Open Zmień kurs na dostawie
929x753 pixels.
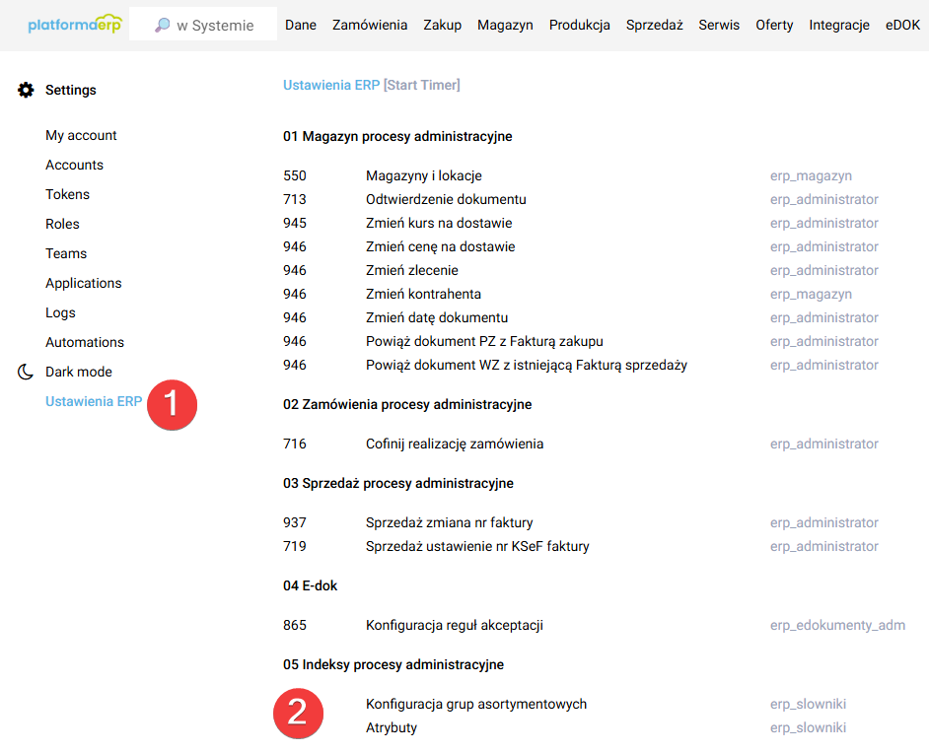(439, 223)
